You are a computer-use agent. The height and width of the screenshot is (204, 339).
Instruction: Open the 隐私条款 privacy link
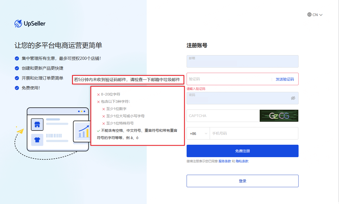[x=242, y=161]
